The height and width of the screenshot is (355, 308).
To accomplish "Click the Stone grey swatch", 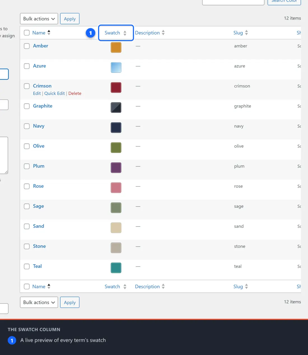I will pos(116,248).
